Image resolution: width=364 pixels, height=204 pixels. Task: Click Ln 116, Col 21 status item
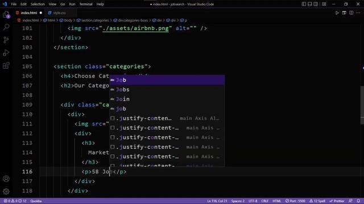[x=217, y=201]
